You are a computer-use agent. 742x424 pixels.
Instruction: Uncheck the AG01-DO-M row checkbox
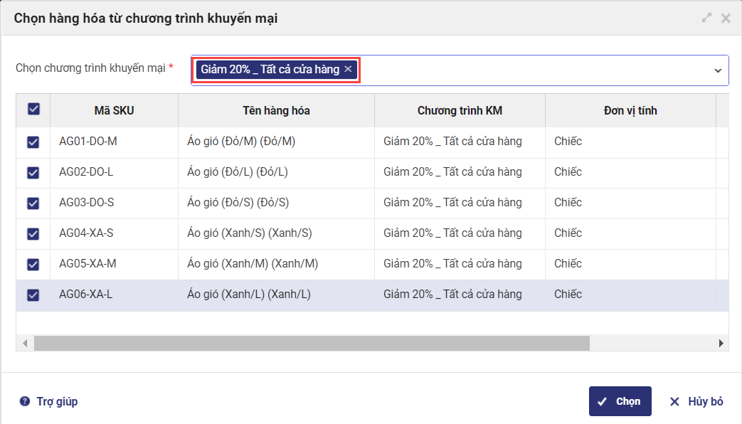tap(33, 142)
